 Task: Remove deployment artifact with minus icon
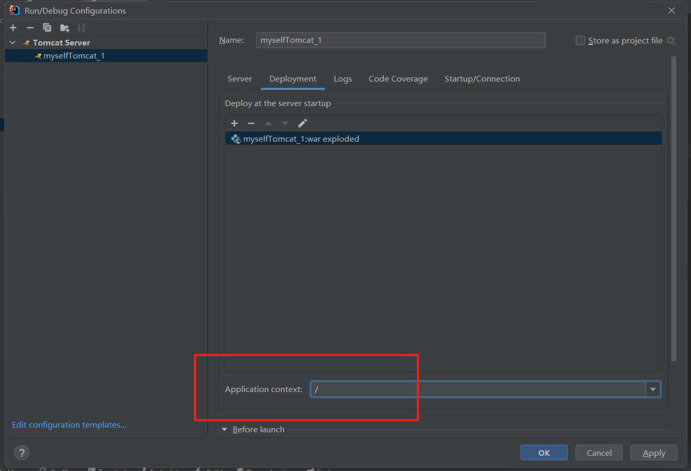(251, 123)
